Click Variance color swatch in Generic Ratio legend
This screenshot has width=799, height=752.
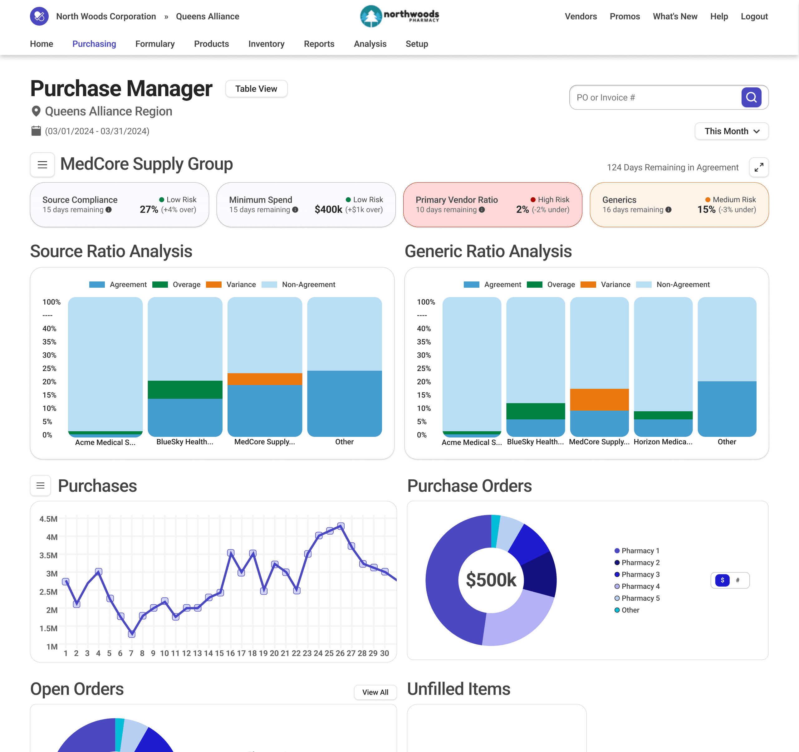pos(588,284)
